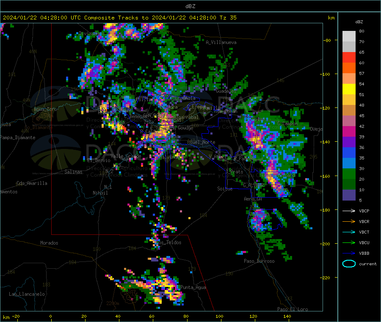Click the Valle_Grande map label

point(126,156)
